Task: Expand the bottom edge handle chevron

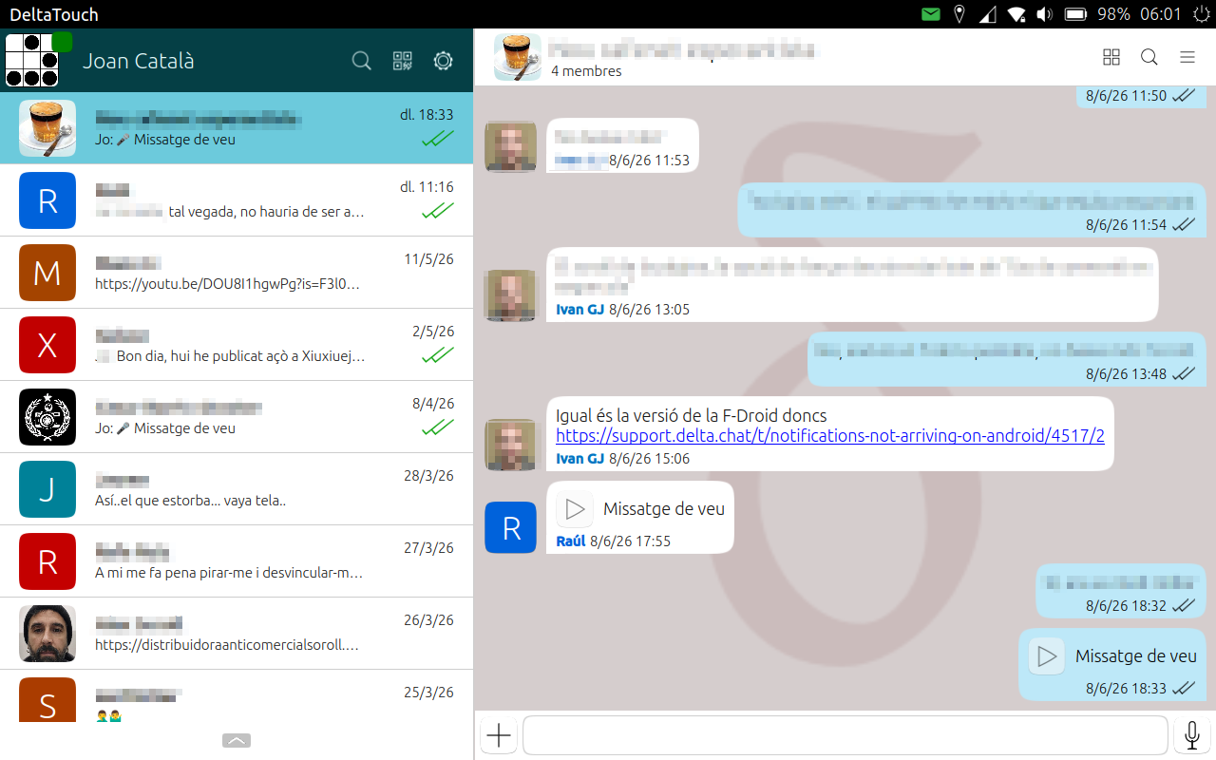Action: point(237,740)
